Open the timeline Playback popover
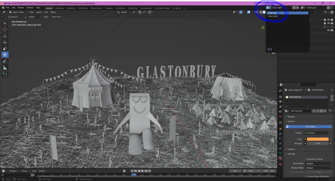This screenshot has height=181, width=335. pos(14,171)
